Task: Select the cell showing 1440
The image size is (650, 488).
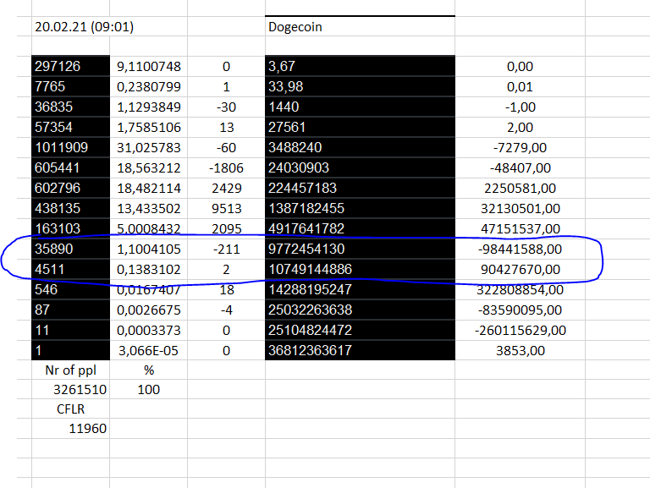Action: [360, 107]
